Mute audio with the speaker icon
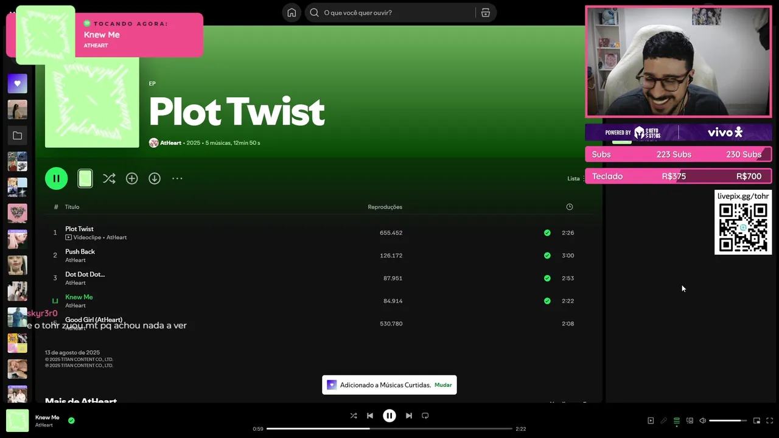The height and width of the screenshot is (438, 779). [x=703, y=421]
